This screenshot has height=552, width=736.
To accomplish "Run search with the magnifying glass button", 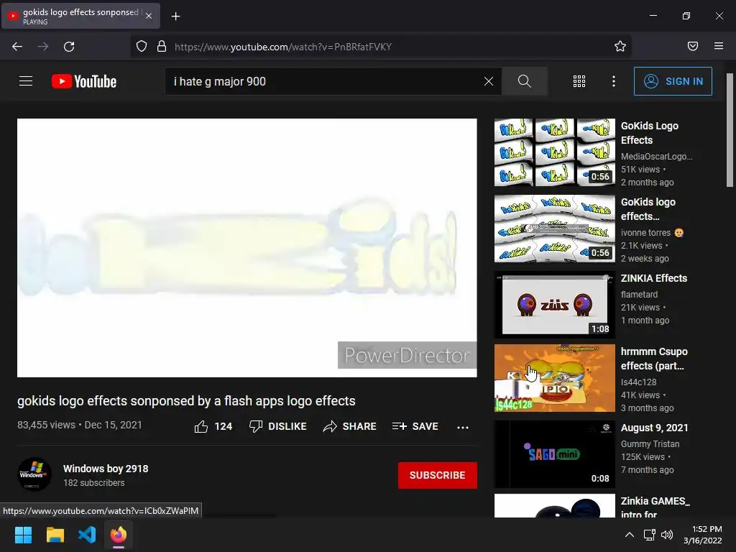I will pyautogui.click(x=524, y=81).
